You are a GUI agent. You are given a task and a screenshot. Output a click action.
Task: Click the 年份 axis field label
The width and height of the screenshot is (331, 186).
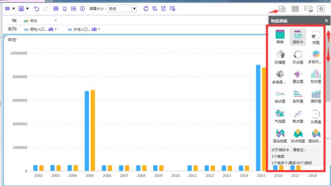click(34, 21)
